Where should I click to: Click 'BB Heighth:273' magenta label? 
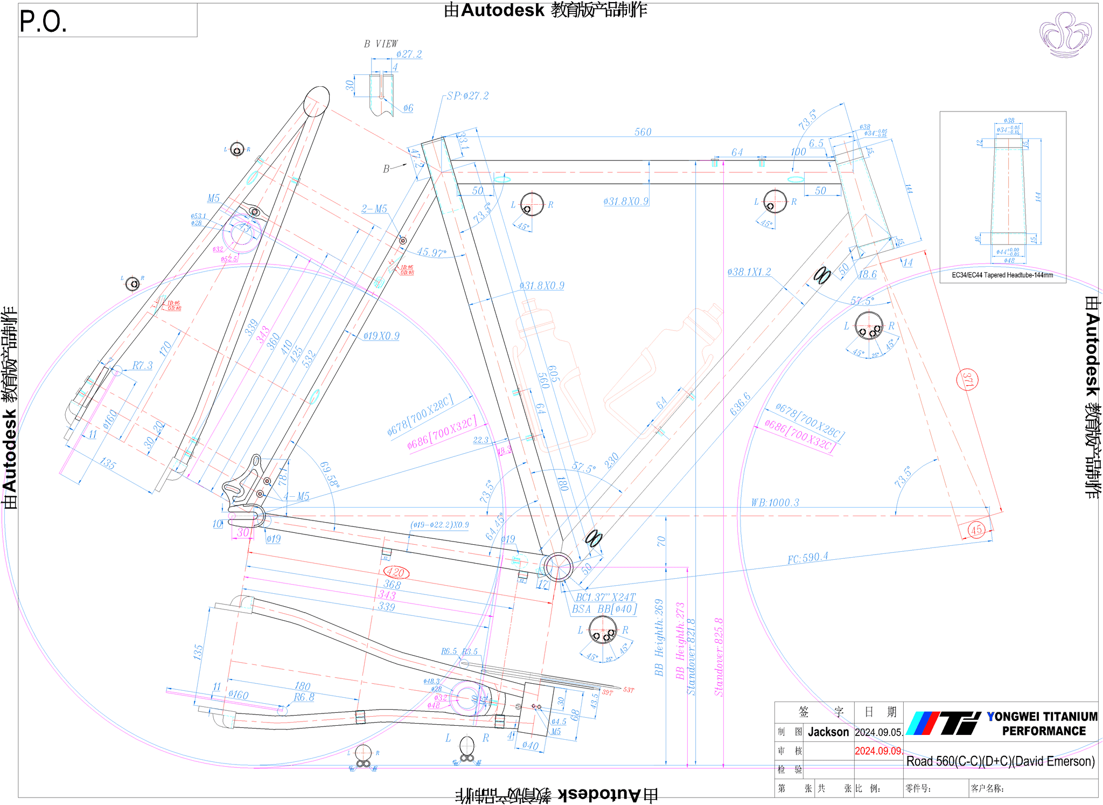(680, 641)
